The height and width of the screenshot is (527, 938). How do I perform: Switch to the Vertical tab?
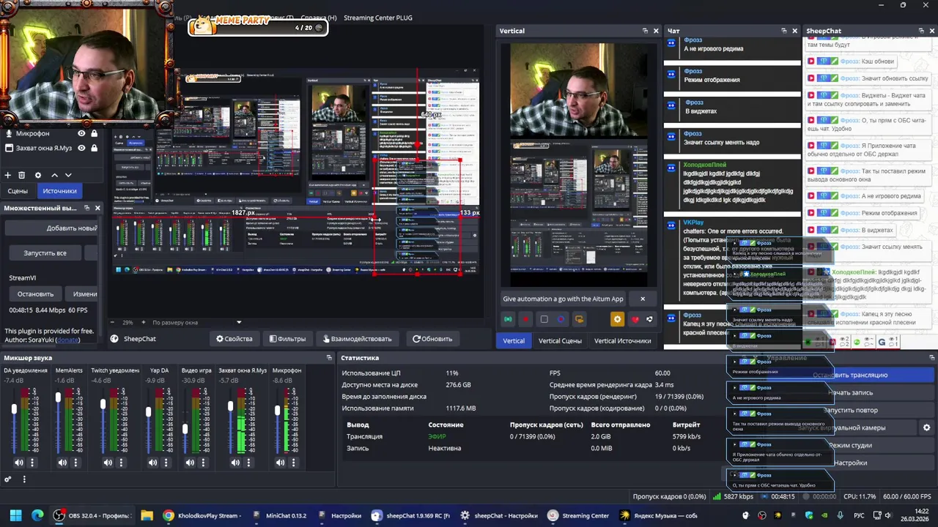click(x=513, y=340)
